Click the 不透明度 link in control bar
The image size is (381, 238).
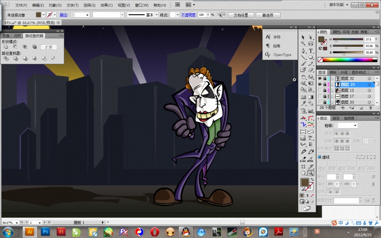coord(189,15)
